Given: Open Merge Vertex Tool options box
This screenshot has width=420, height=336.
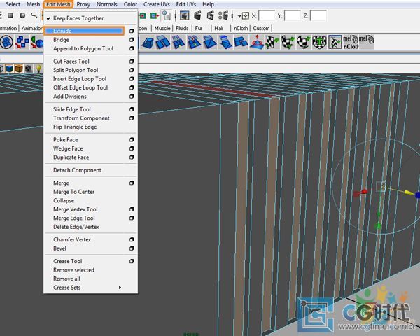Looking at the screenshot, I should pos(132,209).
